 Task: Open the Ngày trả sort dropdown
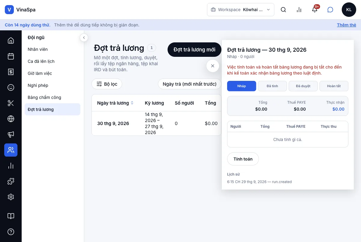[190, 84]
